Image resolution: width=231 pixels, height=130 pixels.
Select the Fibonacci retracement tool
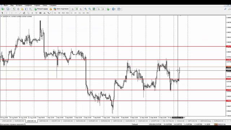pyautogui.click(x=28, y=13)
